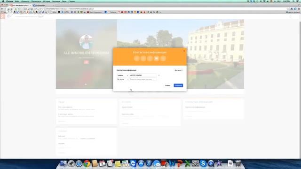Click the phone number input field

[143, 75]
